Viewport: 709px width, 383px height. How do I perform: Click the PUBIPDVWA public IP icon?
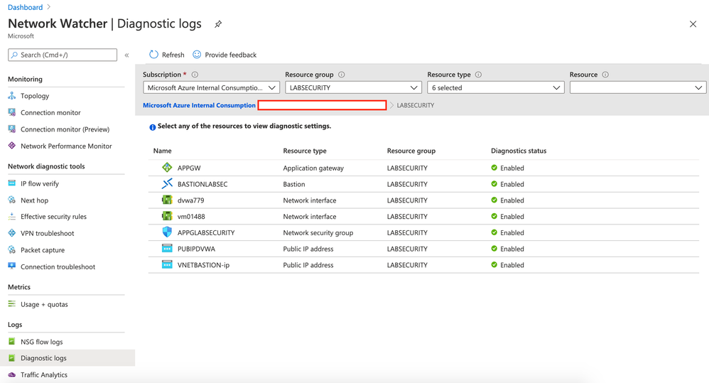click(x=167, y=248)
